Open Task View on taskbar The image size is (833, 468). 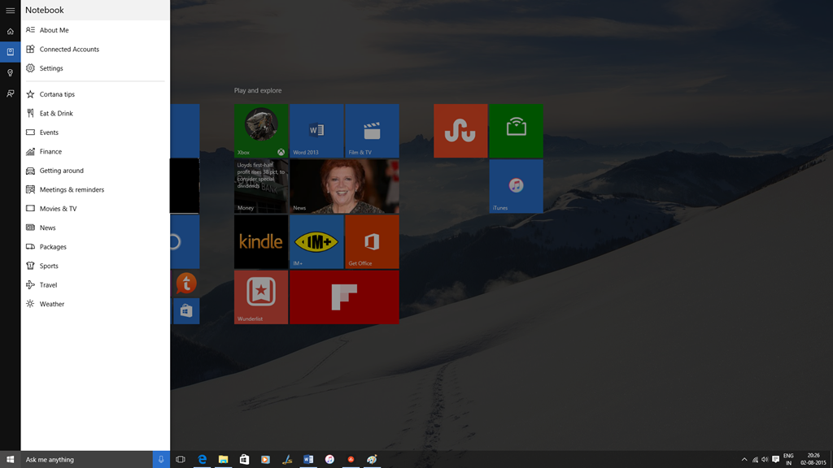181,460
